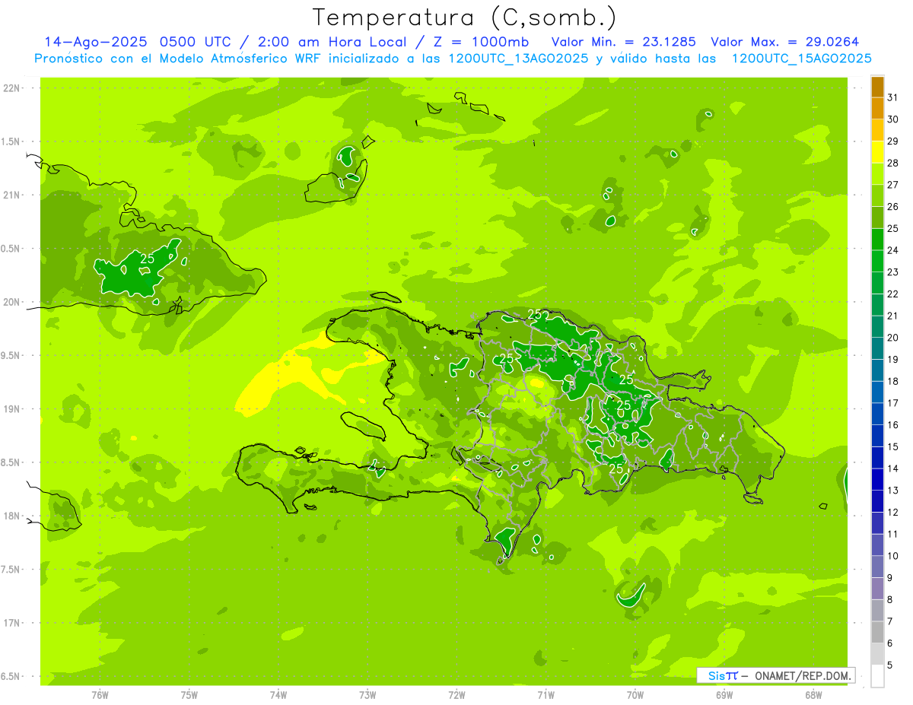Click the '70W' longitude label
Screen dimensions: 913x705
[635, 695]
